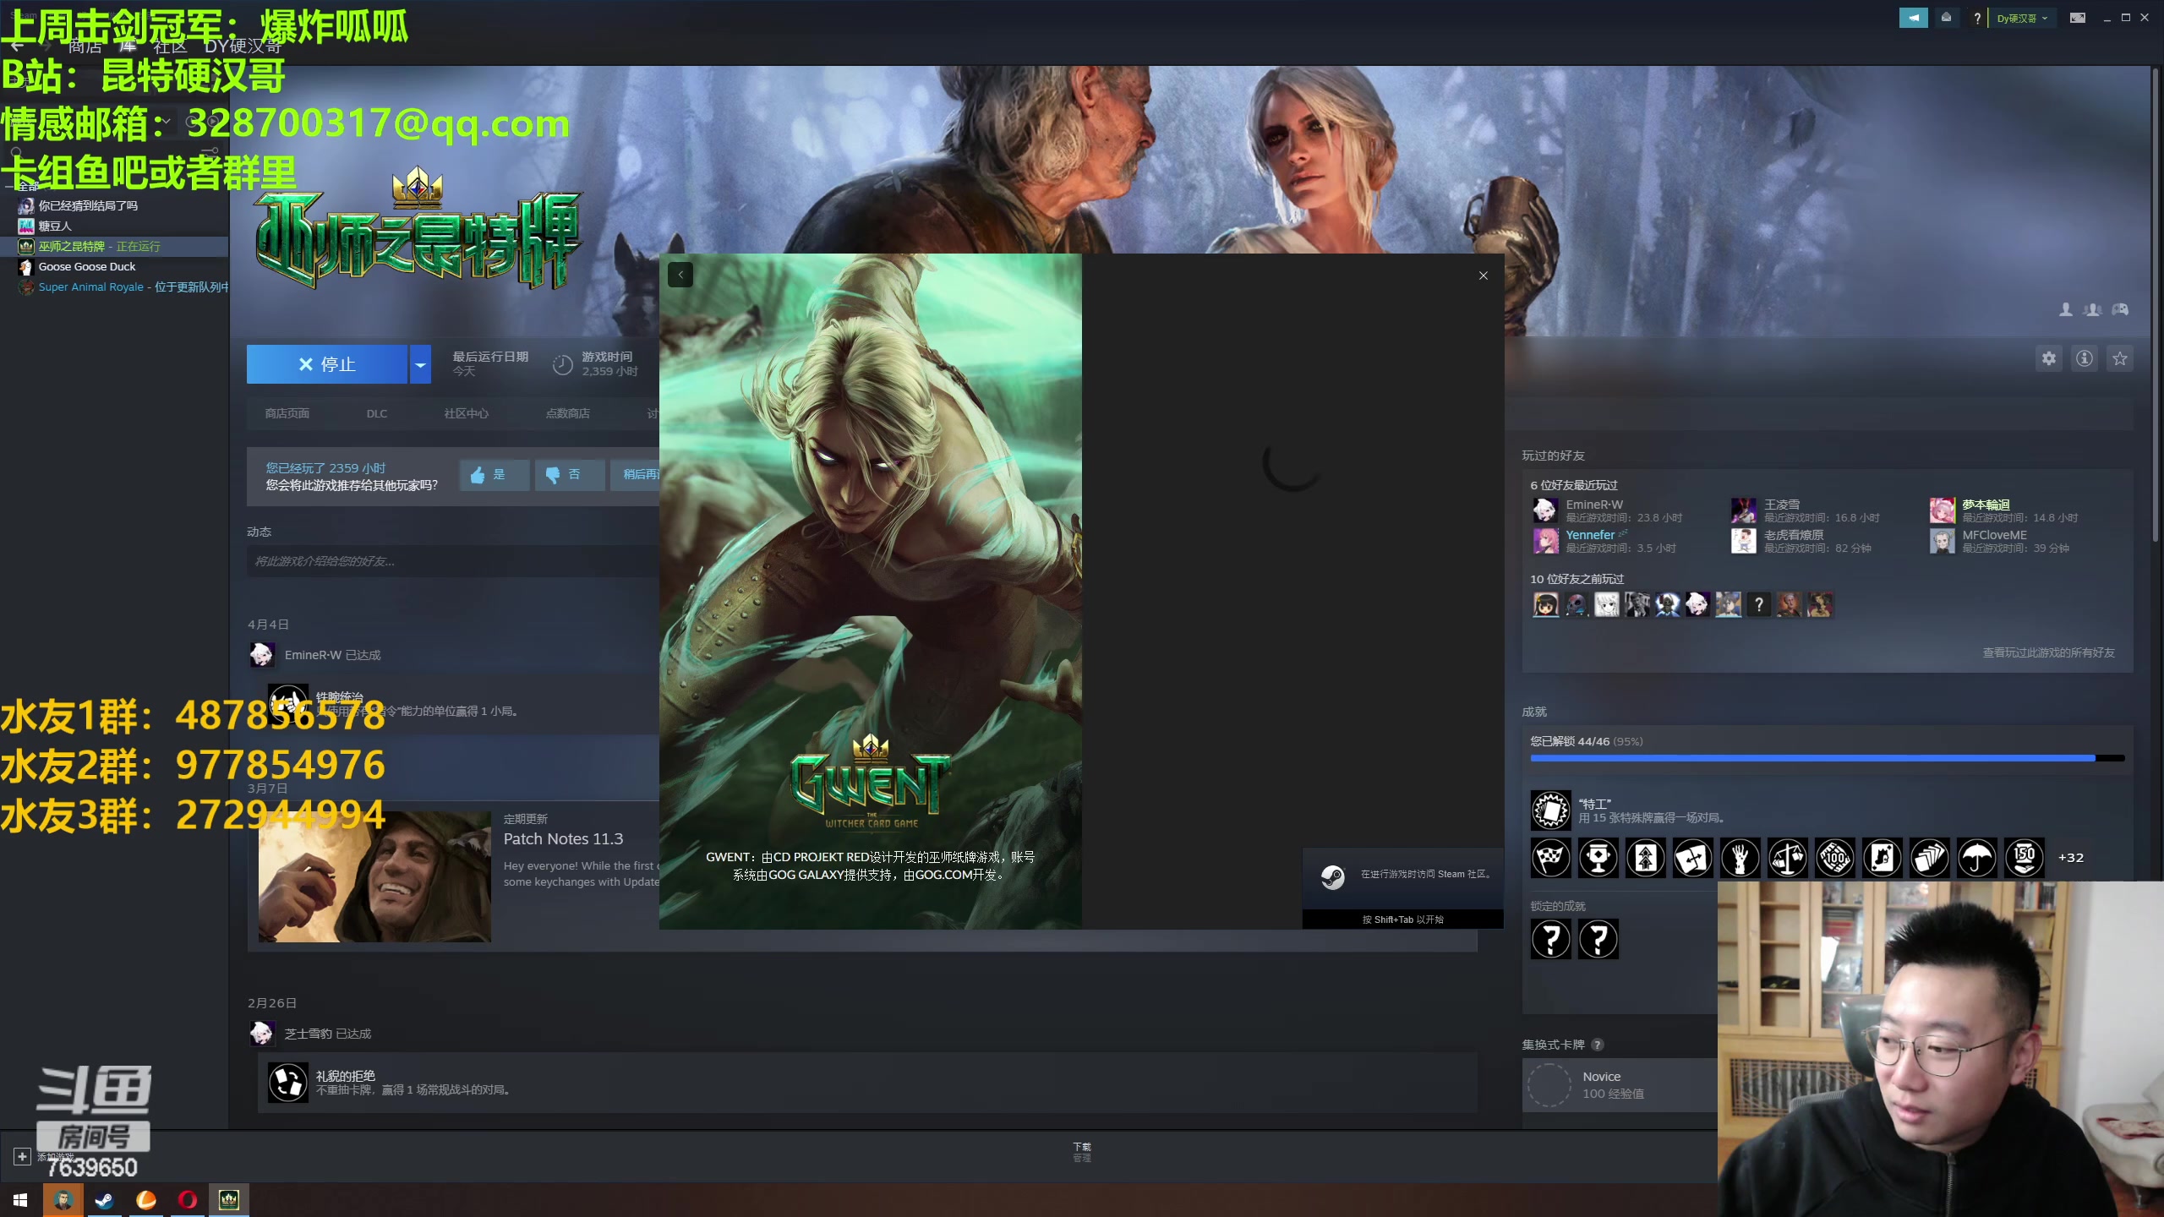Click the Big Picture mode icon
Image resolution: width=2164 pixels, height=1217 pixels.
point(2077,18)
